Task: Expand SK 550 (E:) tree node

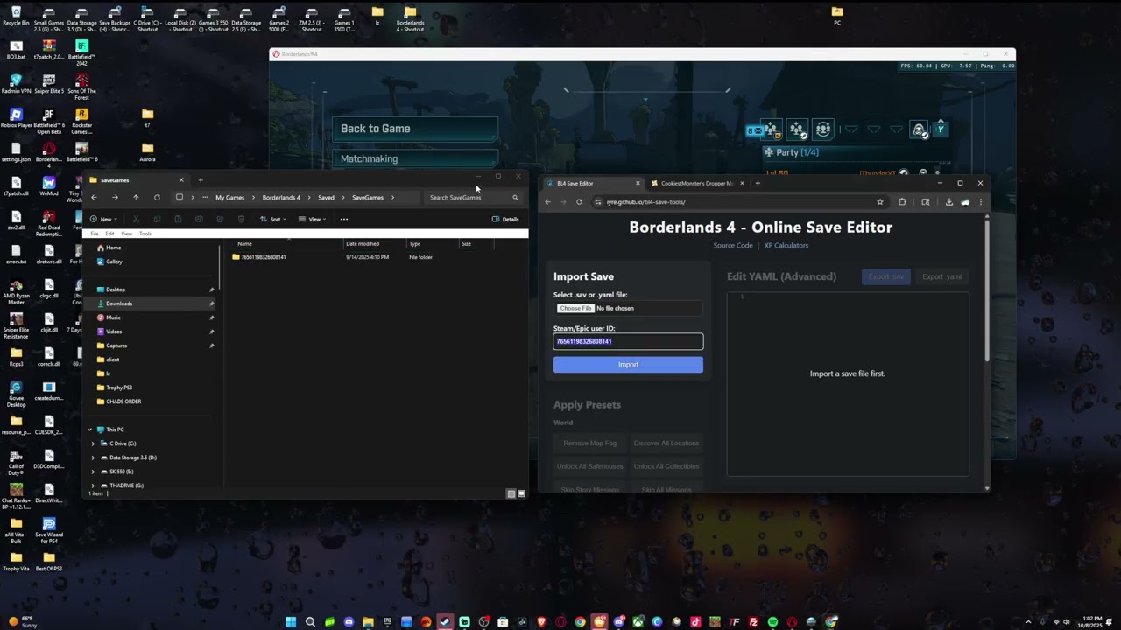Action: tap(93, 472)
